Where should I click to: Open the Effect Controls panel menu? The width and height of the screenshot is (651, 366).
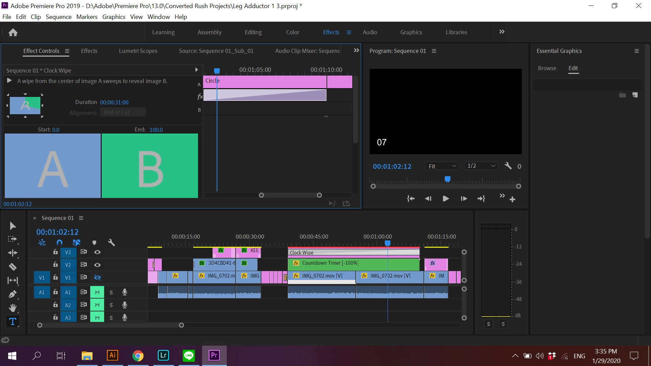coord(67,51)
